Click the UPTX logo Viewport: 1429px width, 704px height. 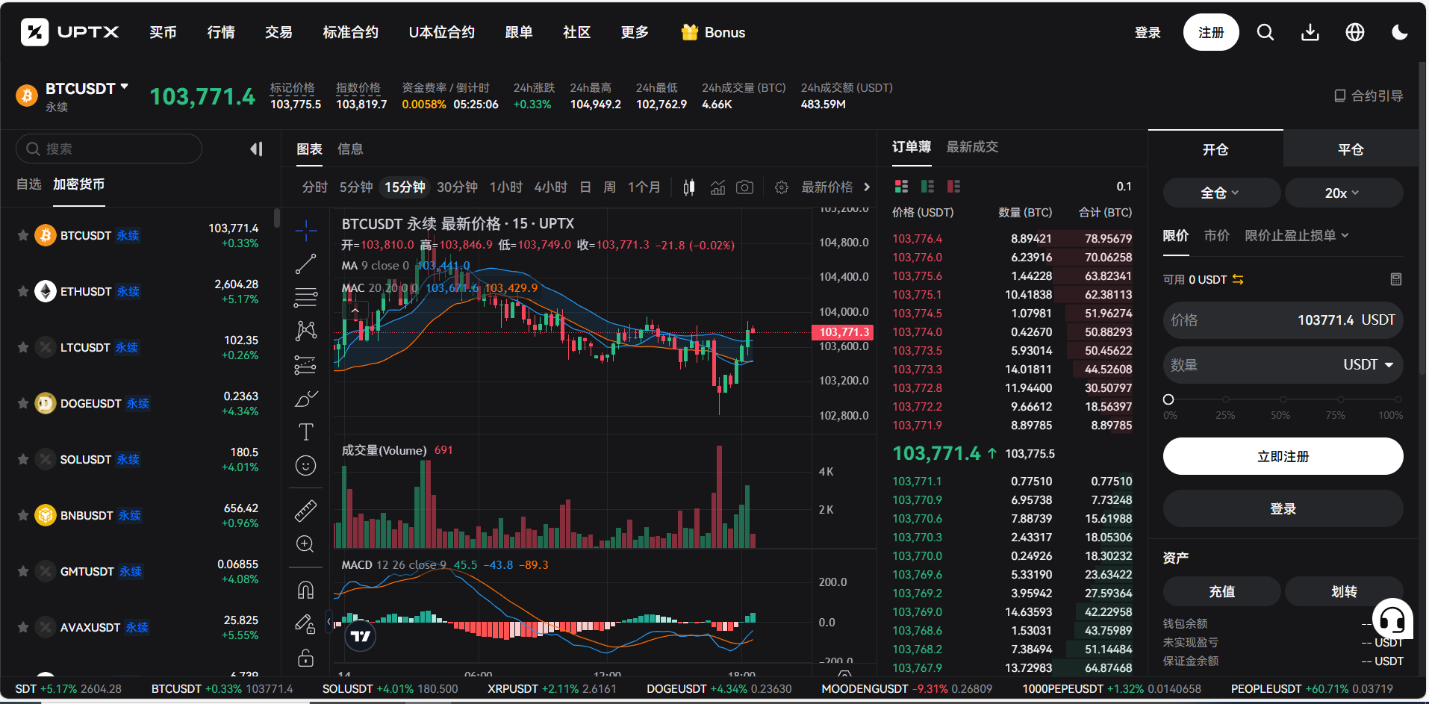[70, 32]
